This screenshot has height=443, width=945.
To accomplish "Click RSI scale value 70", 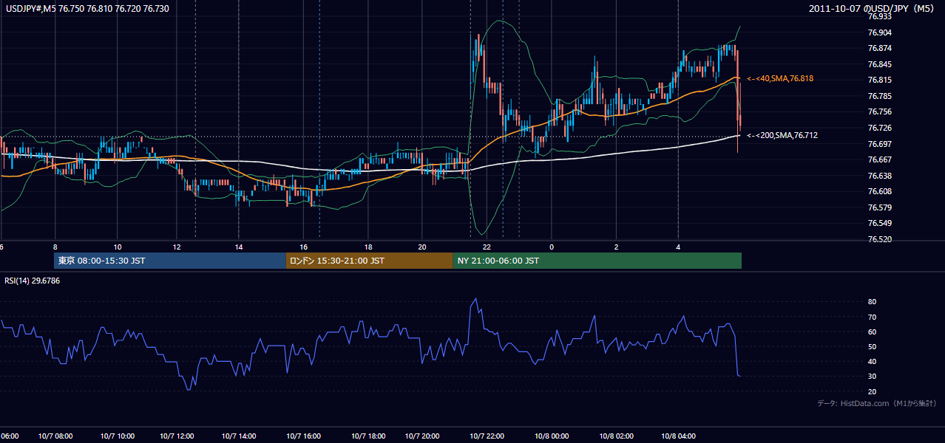I will tap(872, 317).
